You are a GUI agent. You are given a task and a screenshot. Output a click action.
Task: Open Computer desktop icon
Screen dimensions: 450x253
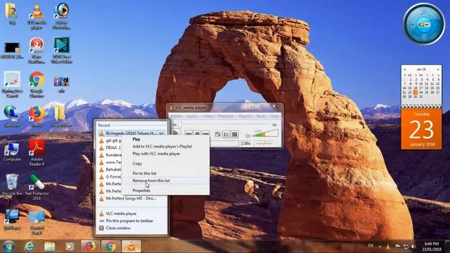pos(12,152)
